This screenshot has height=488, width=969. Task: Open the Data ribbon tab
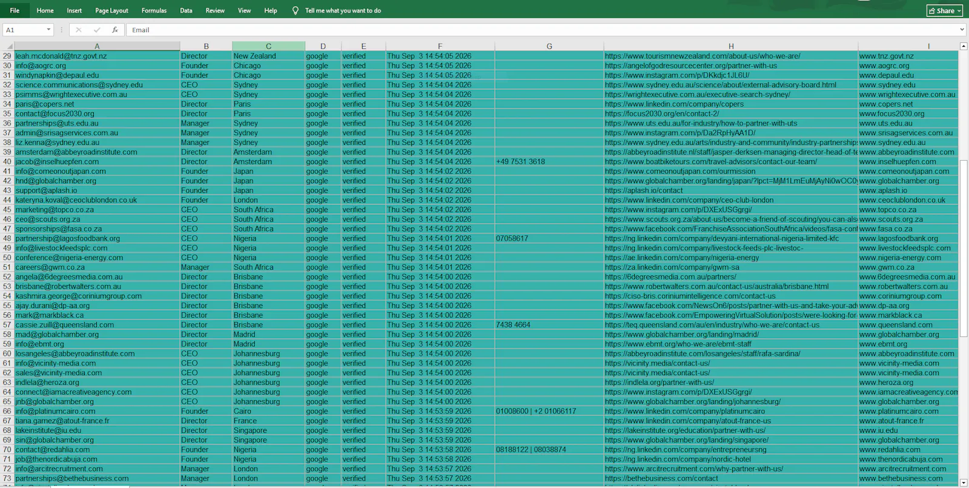(186, 10)
